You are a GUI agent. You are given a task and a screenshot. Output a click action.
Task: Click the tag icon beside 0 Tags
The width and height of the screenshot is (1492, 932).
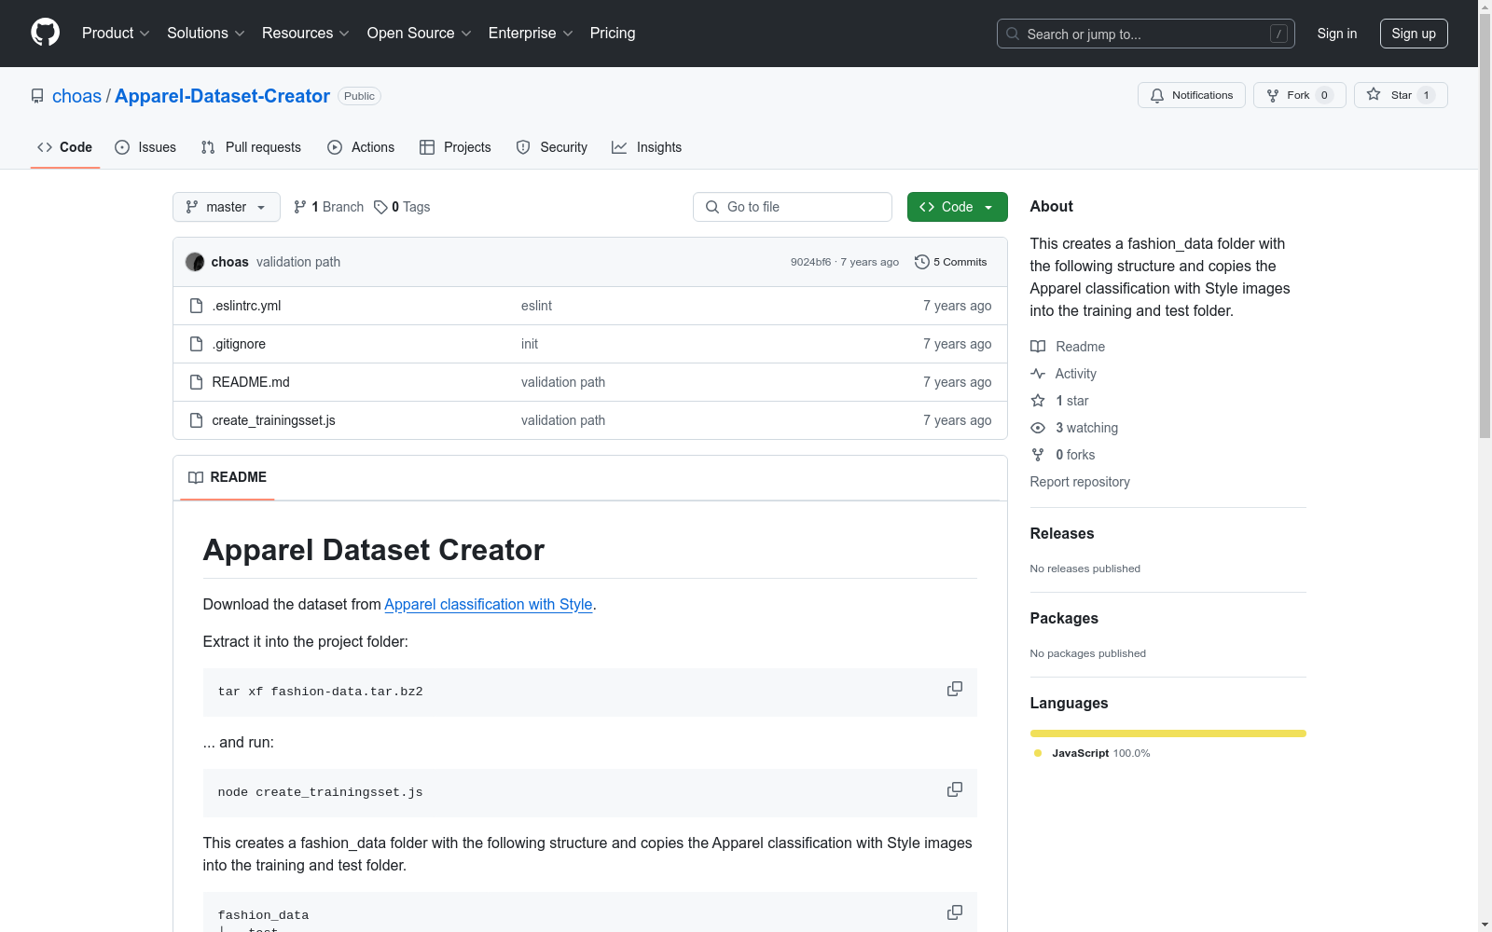click(380, 207)
